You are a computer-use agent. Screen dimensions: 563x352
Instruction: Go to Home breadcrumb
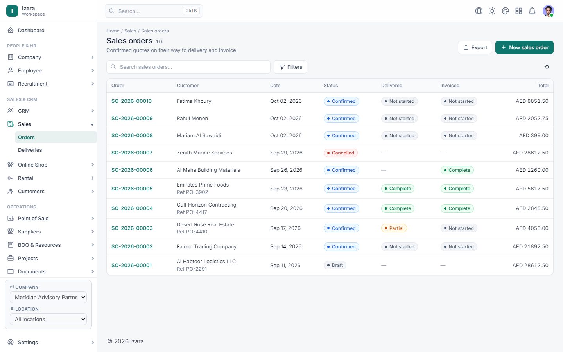coord(113,31)
